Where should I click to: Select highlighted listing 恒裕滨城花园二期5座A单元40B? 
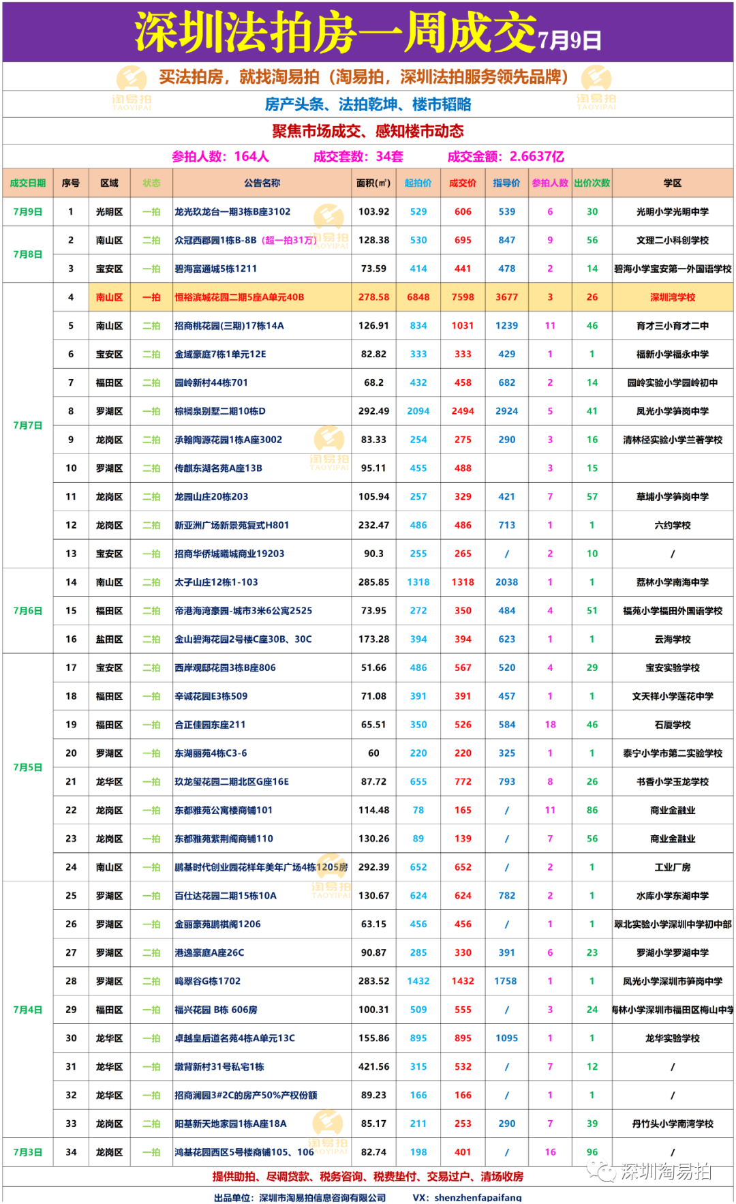coord(239,297)
